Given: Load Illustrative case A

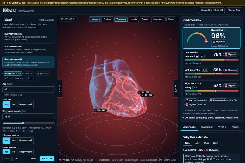Looking at the screenshot, I should [29, 37].
